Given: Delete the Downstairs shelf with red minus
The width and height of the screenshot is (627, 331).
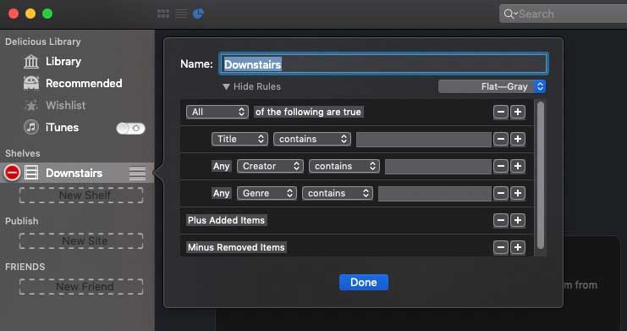Looking at the screenshot, I should [x=12, y=173].
